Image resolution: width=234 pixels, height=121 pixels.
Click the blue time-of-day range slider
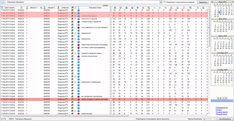pyautogui.click(x=222, y=101)
